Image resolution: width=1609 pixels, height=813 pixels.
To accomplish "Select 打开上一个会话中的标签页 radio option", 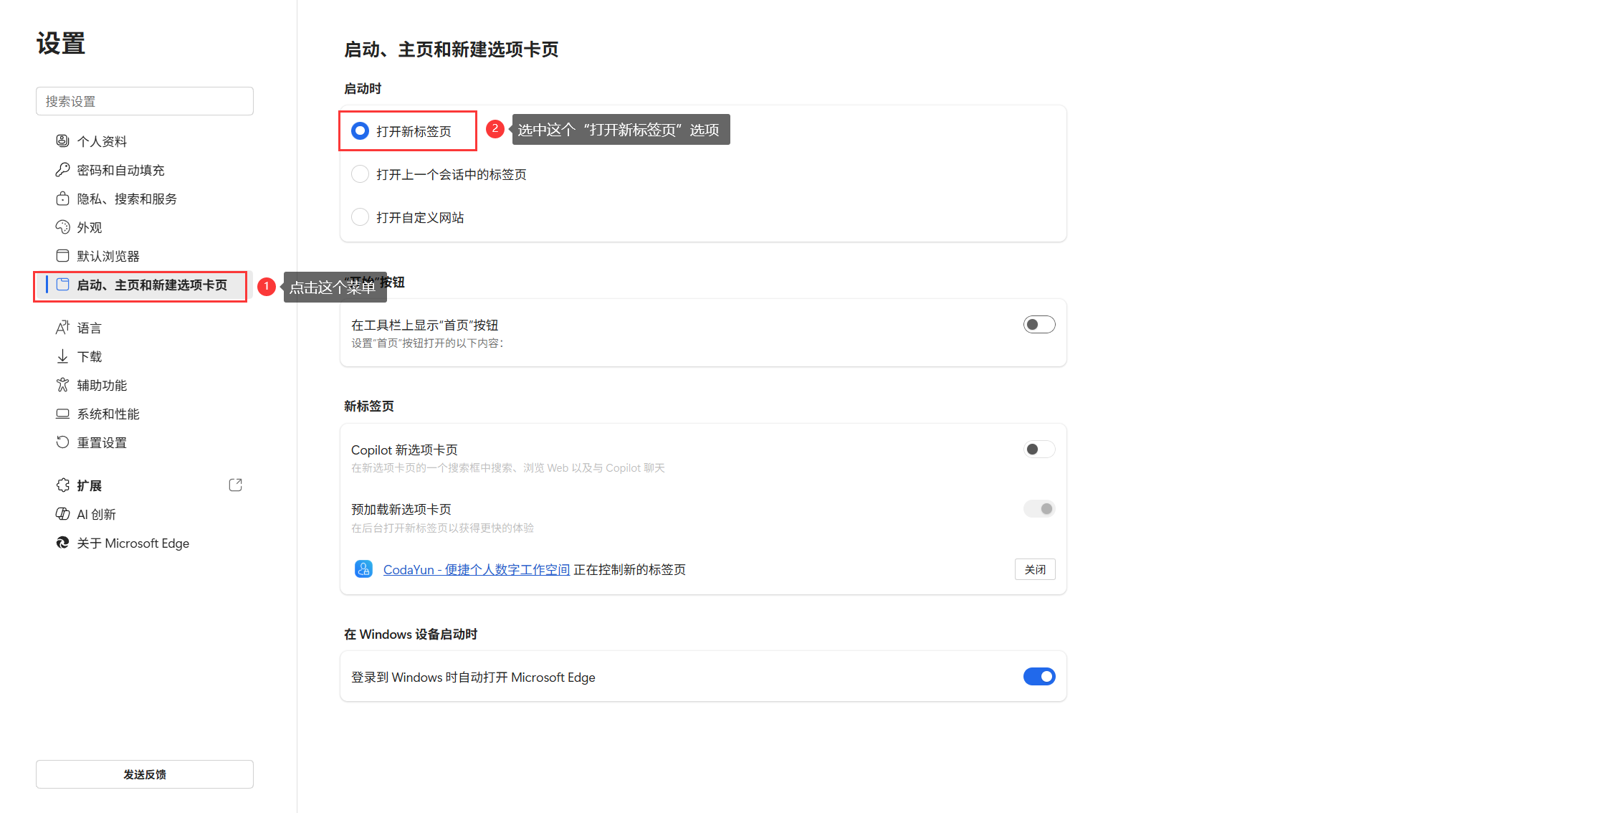I will click(360, 174).
